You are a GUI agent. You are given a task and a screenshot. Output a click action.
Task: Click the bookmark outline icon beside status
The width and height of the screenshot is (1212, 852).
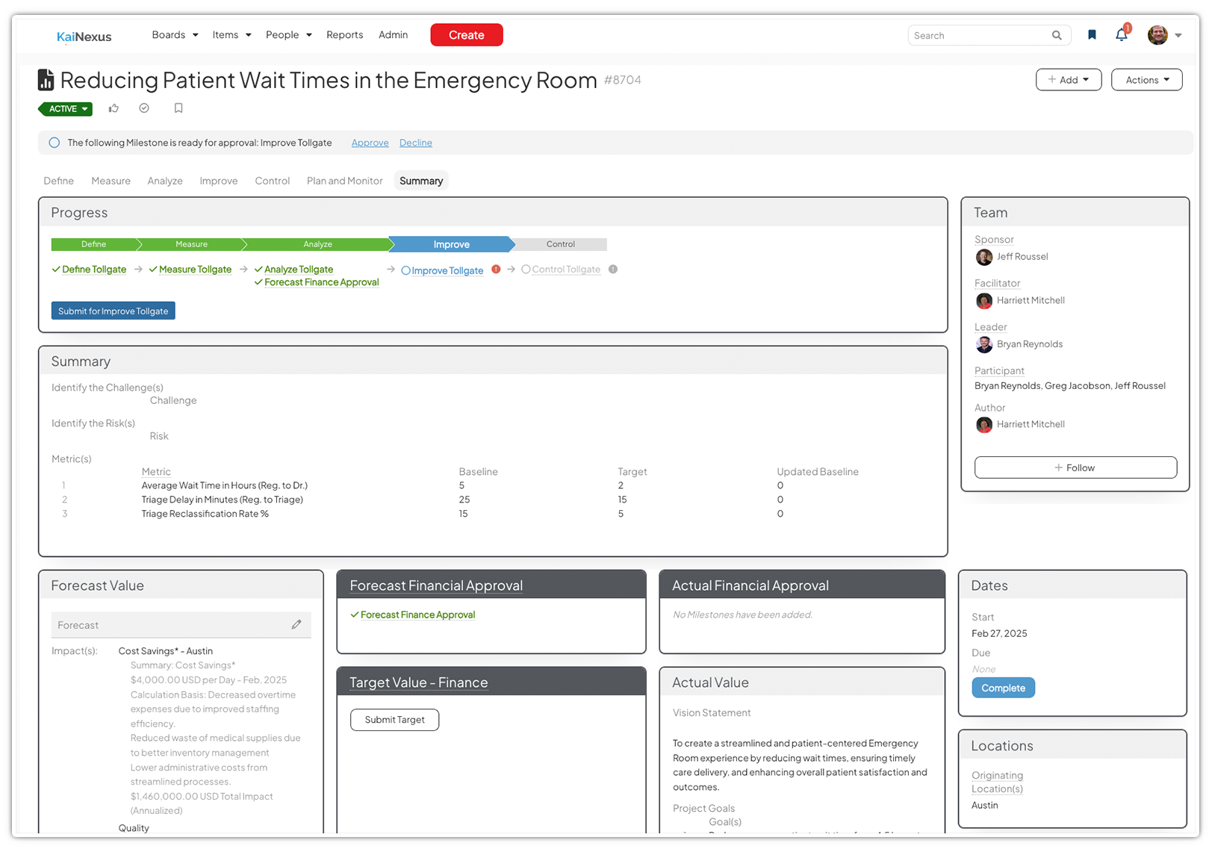(178, 108)
